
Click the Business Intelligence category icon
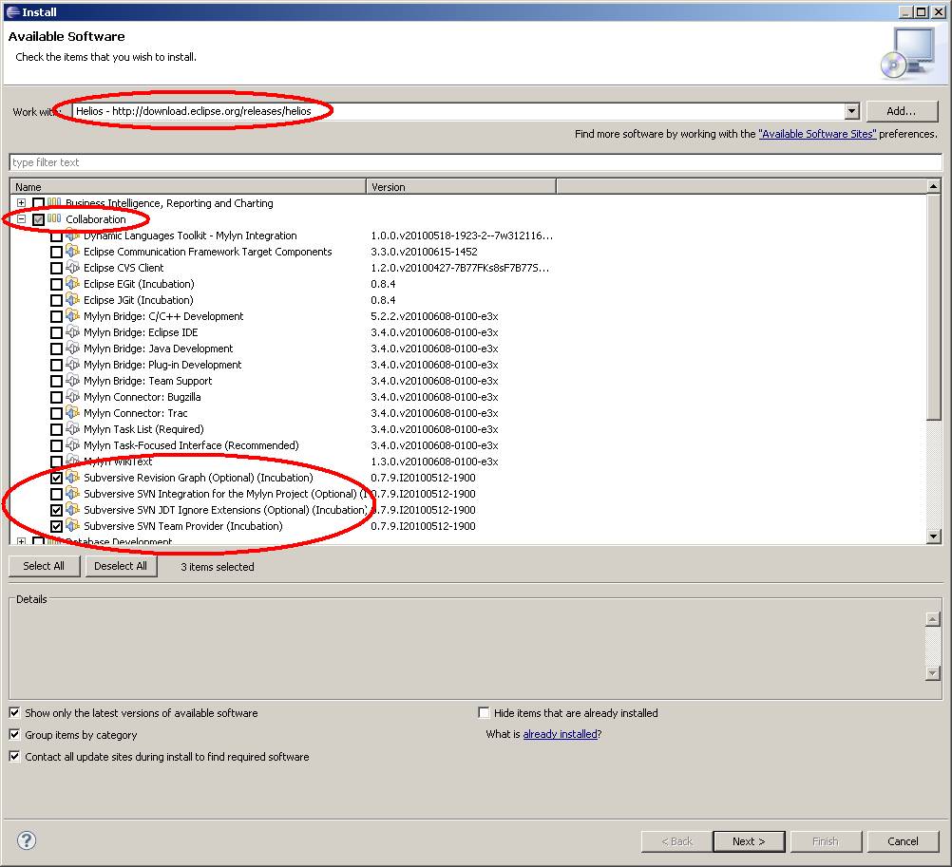click(x=54, y=202)
